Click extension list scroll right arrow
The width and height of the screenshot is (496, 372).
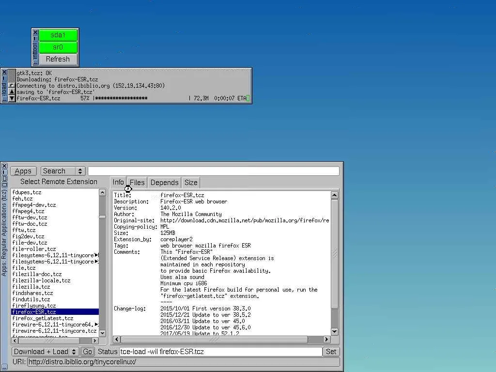click(95, 341)
